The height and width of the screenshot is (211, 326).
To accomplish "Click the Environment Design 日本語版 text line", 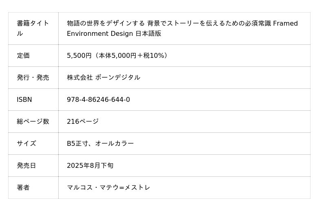I will click(x=114, y=33).
